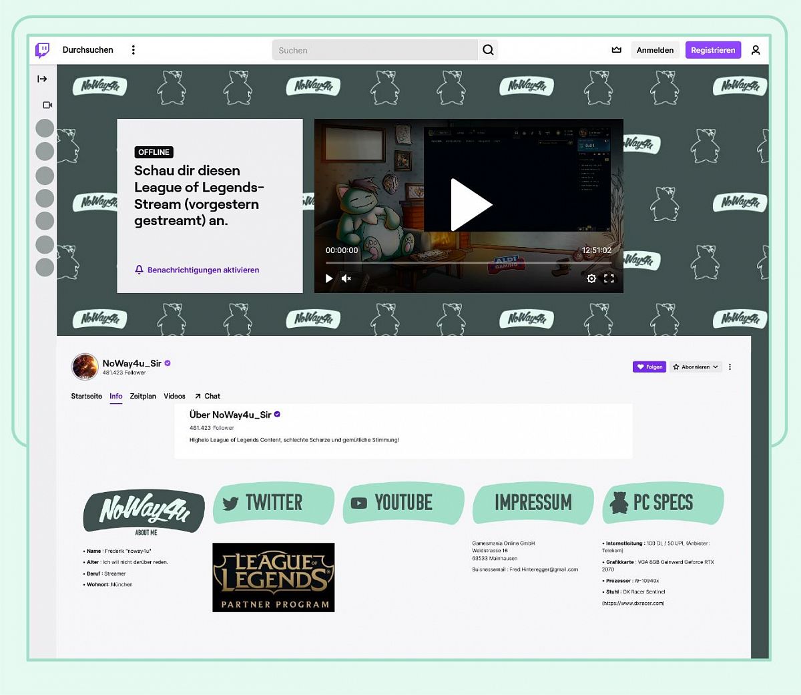Click the followed channels camera icon
The height and width of the screenshot is (695, 801).
click(x=47, y=105)
